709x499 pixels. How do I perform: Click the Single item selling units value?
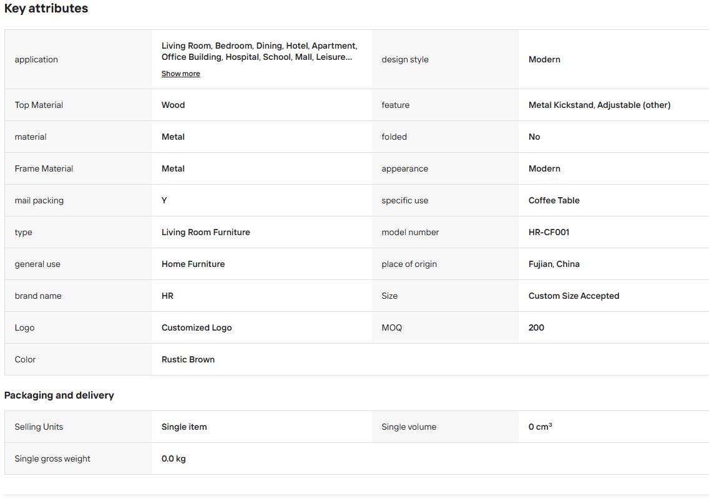coord(184,427)
